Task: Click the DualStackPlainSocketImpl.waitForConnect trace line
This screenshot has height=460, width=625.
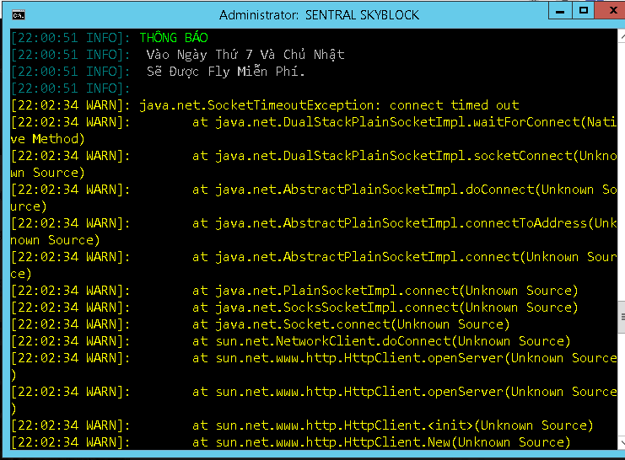Action: (x=403, y=122)
